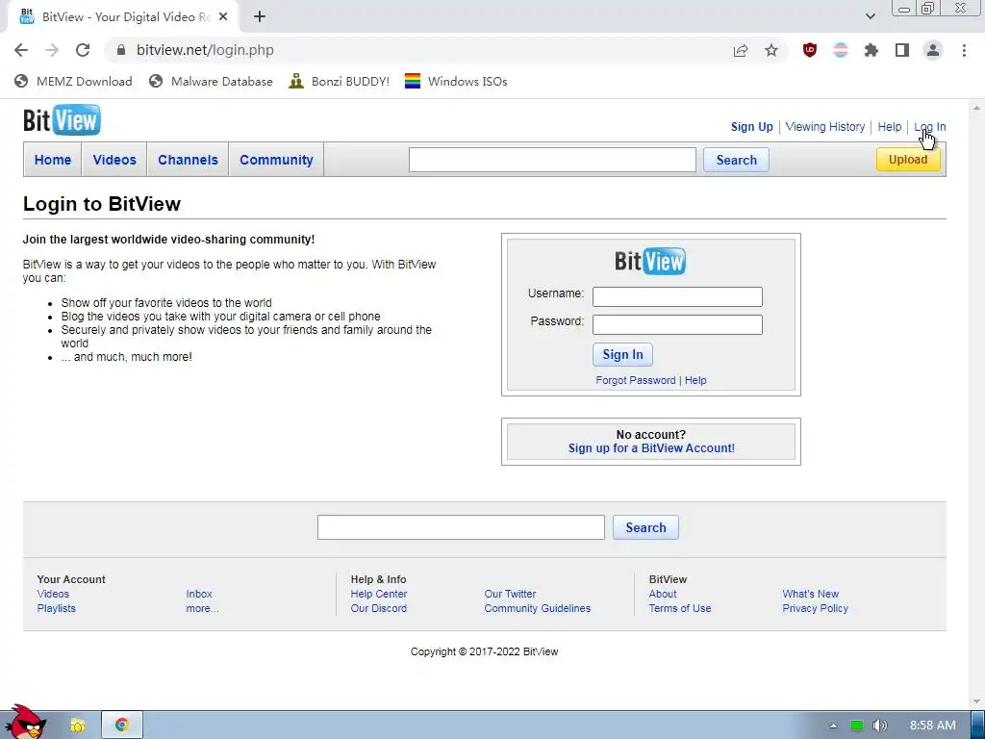This screenshot has height=739, width=985.
Task: Click the address bar URL bitview.net/login.php
Action: click(x=206, y=50)
